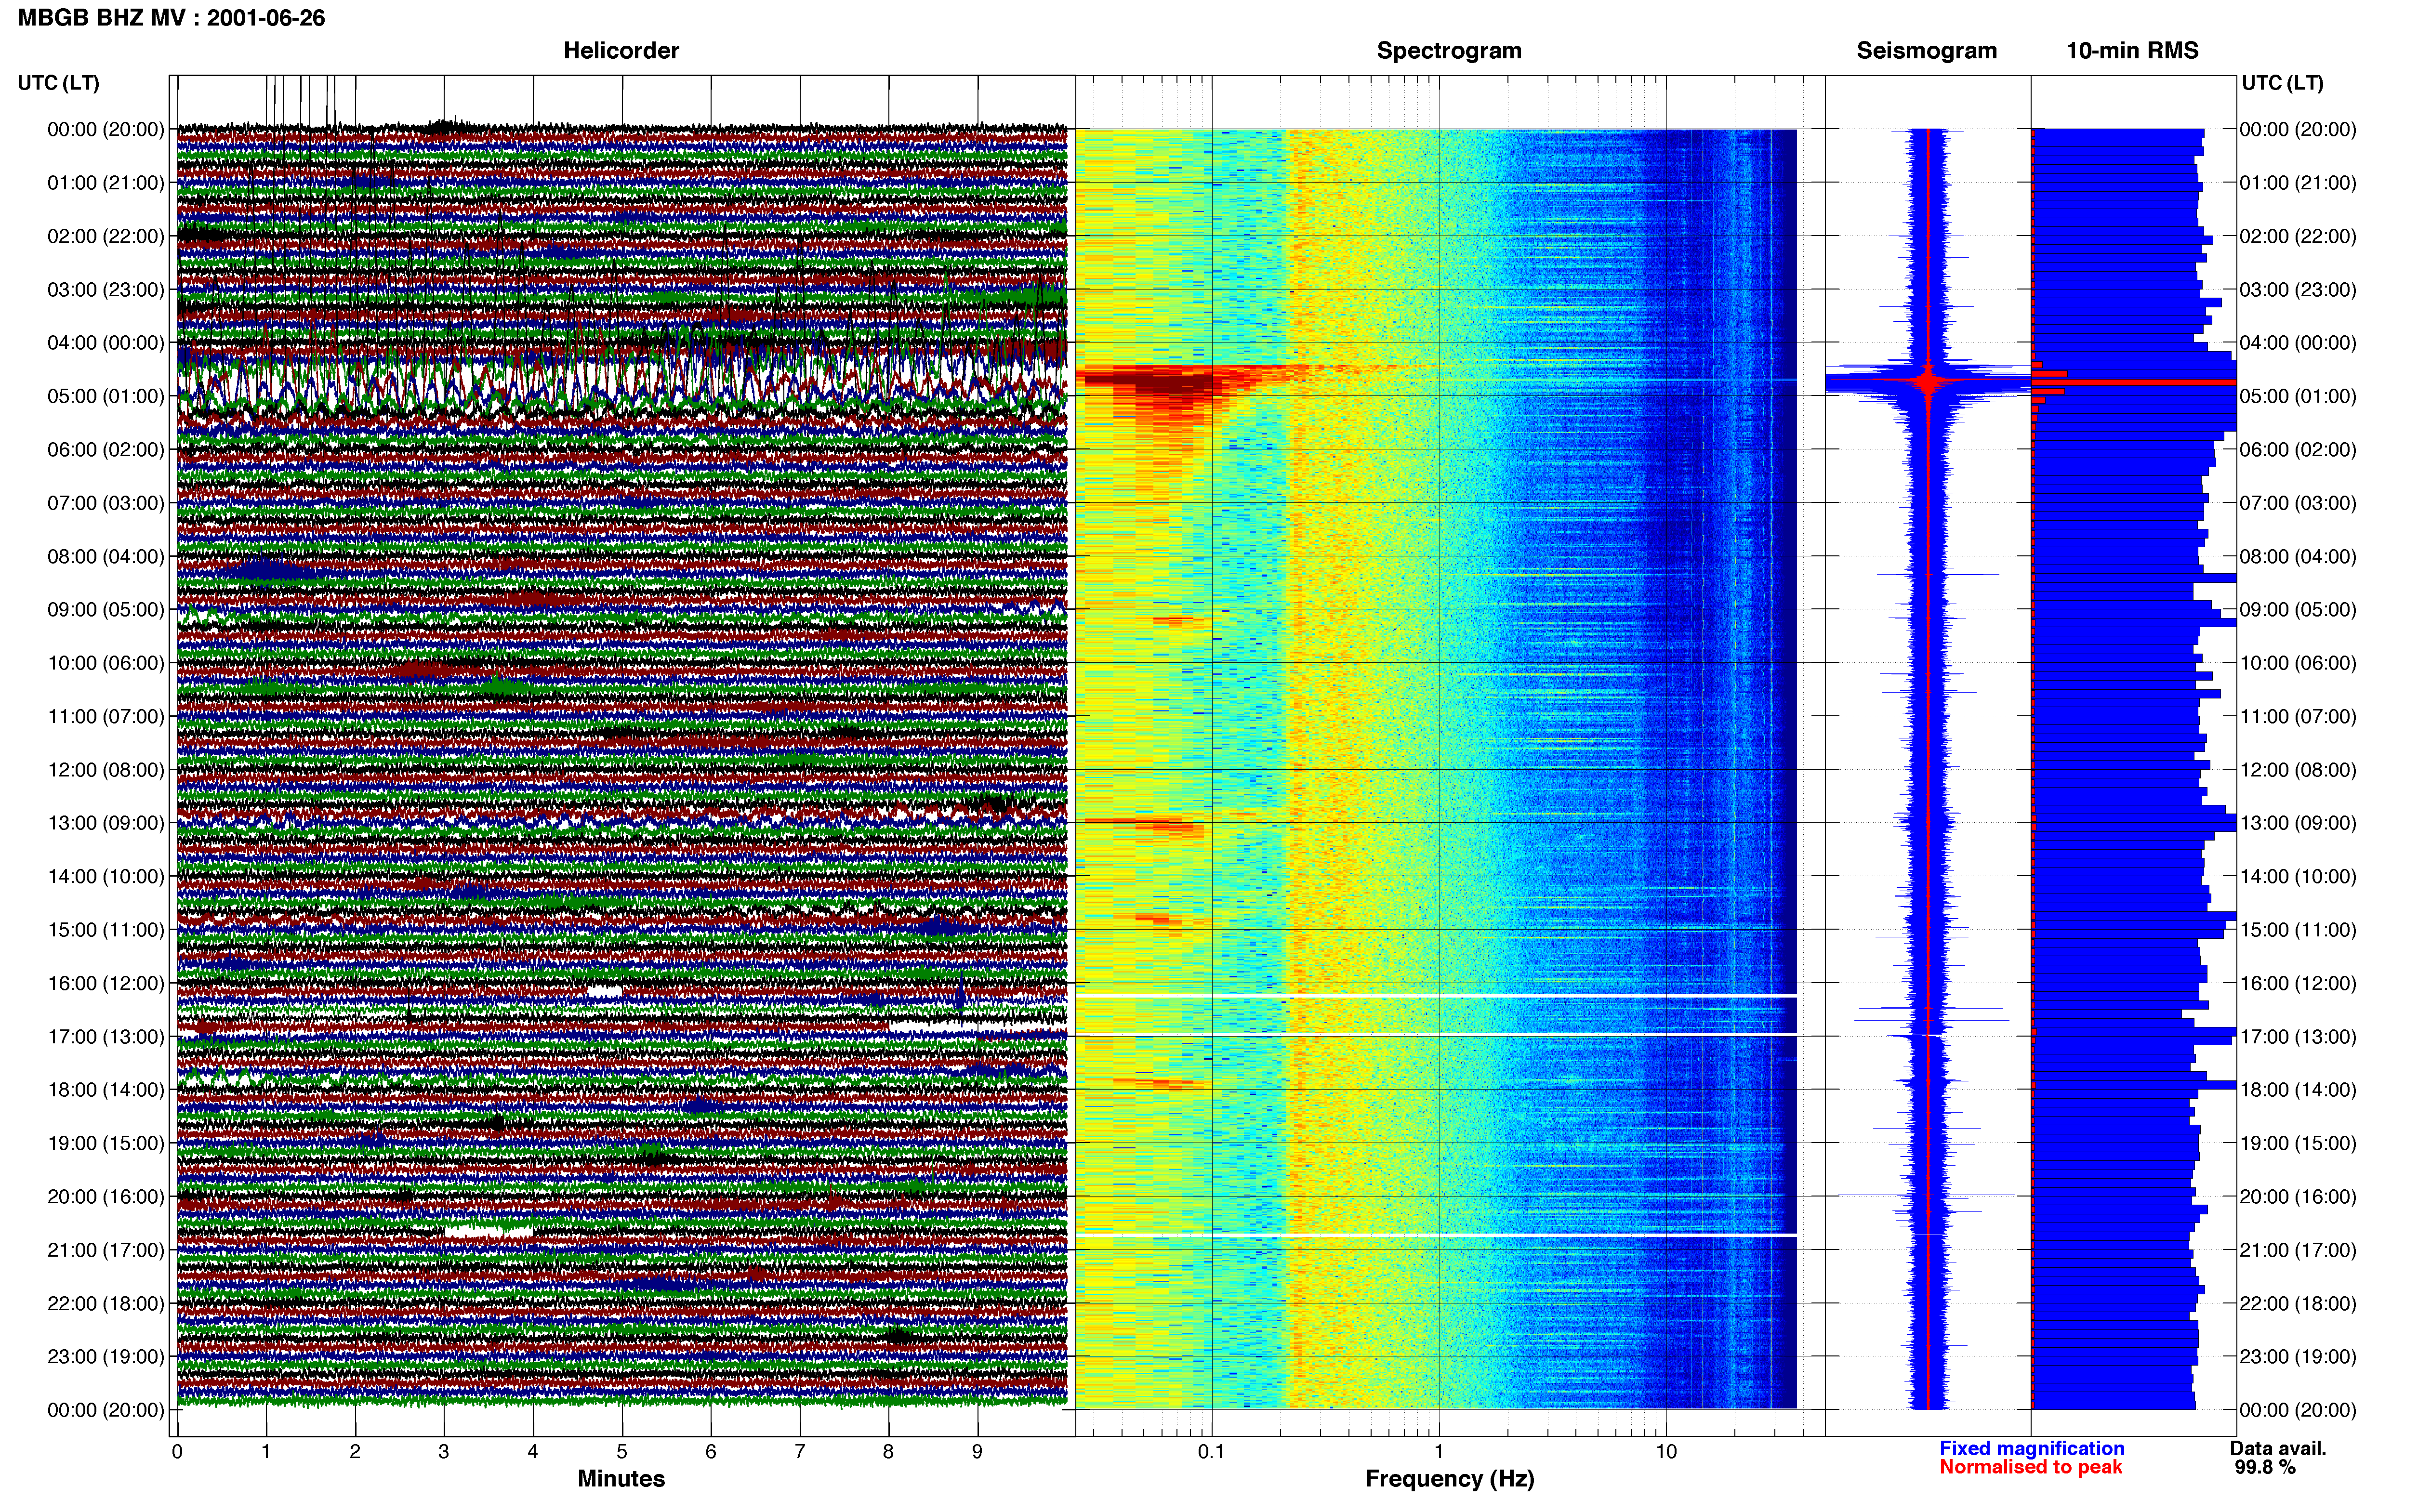Click the left UTC (LT) axis label

(x=59, y=83)
